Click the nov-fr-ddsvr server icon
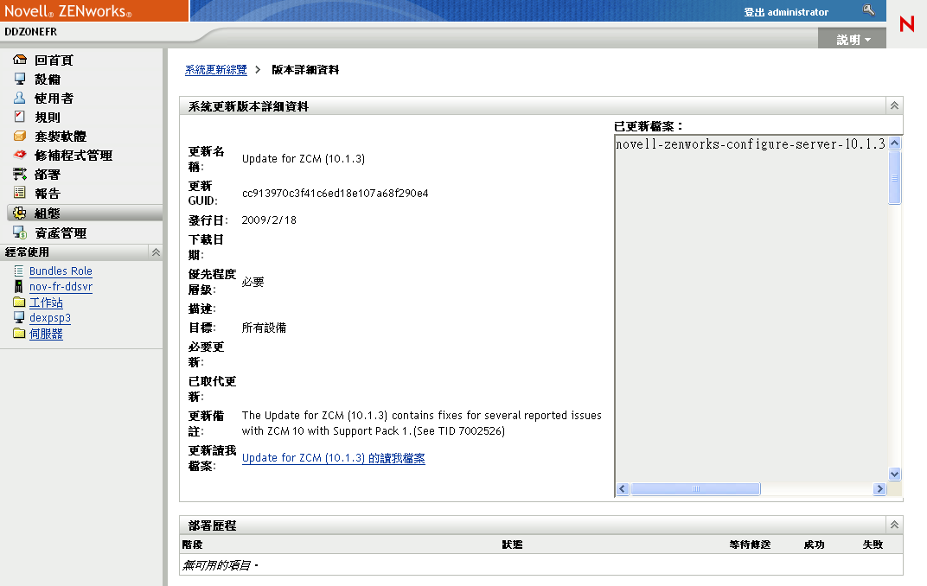The image size is (927, 586). click(19, 286)
